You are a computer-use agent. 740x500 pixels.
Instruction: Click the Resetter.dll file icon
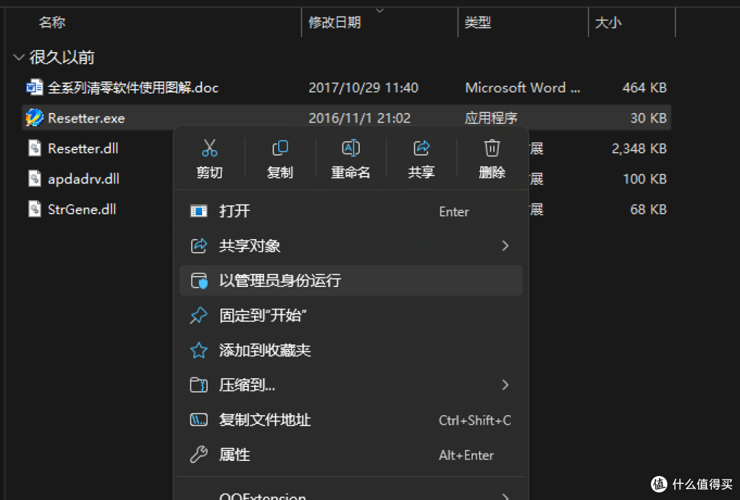(34, 148)
